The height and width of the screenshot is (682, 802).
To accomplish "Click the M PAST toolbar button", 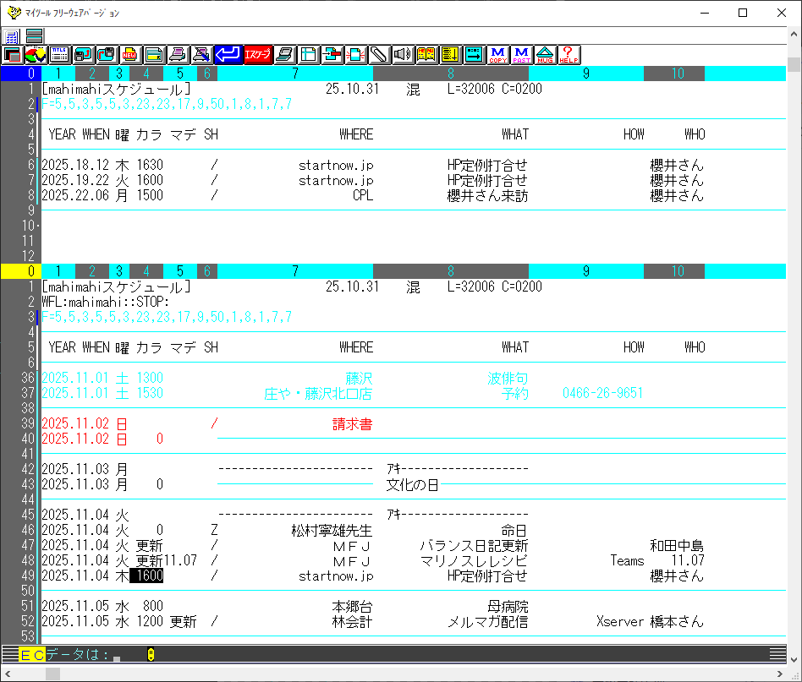I will 521,55.
